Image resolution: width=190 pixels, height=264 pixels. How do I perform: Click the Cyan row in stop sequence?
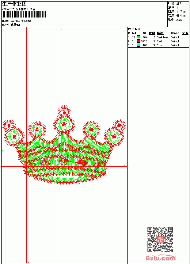158,45
